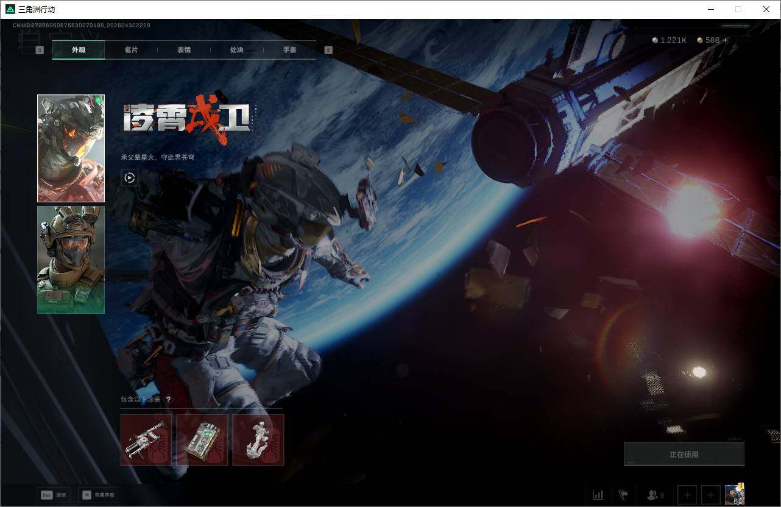This screenshot has height=507, width=781.
Task: Show help for 包含以下涂装
Action: tap(169, 400)
